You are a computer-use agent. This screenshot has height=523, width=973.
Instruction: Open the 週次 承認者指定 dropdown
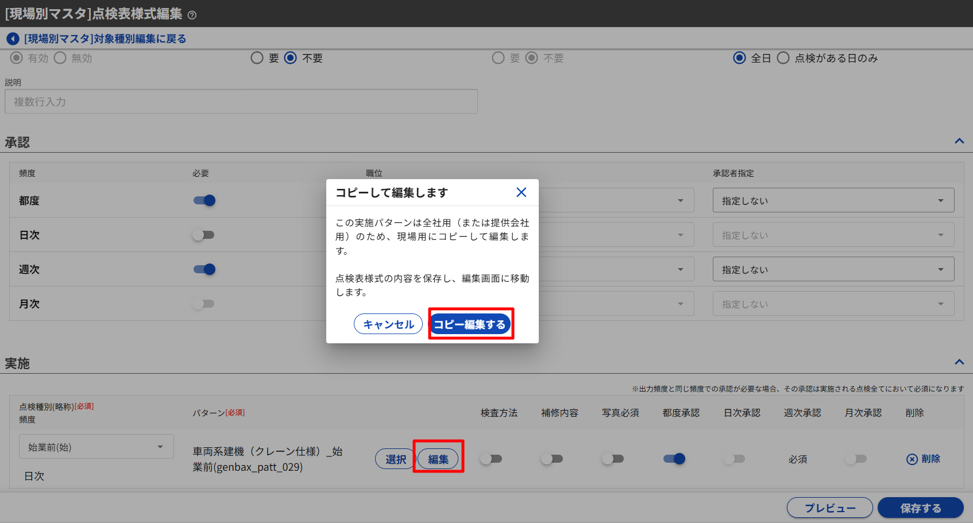(x=833, y=269)
